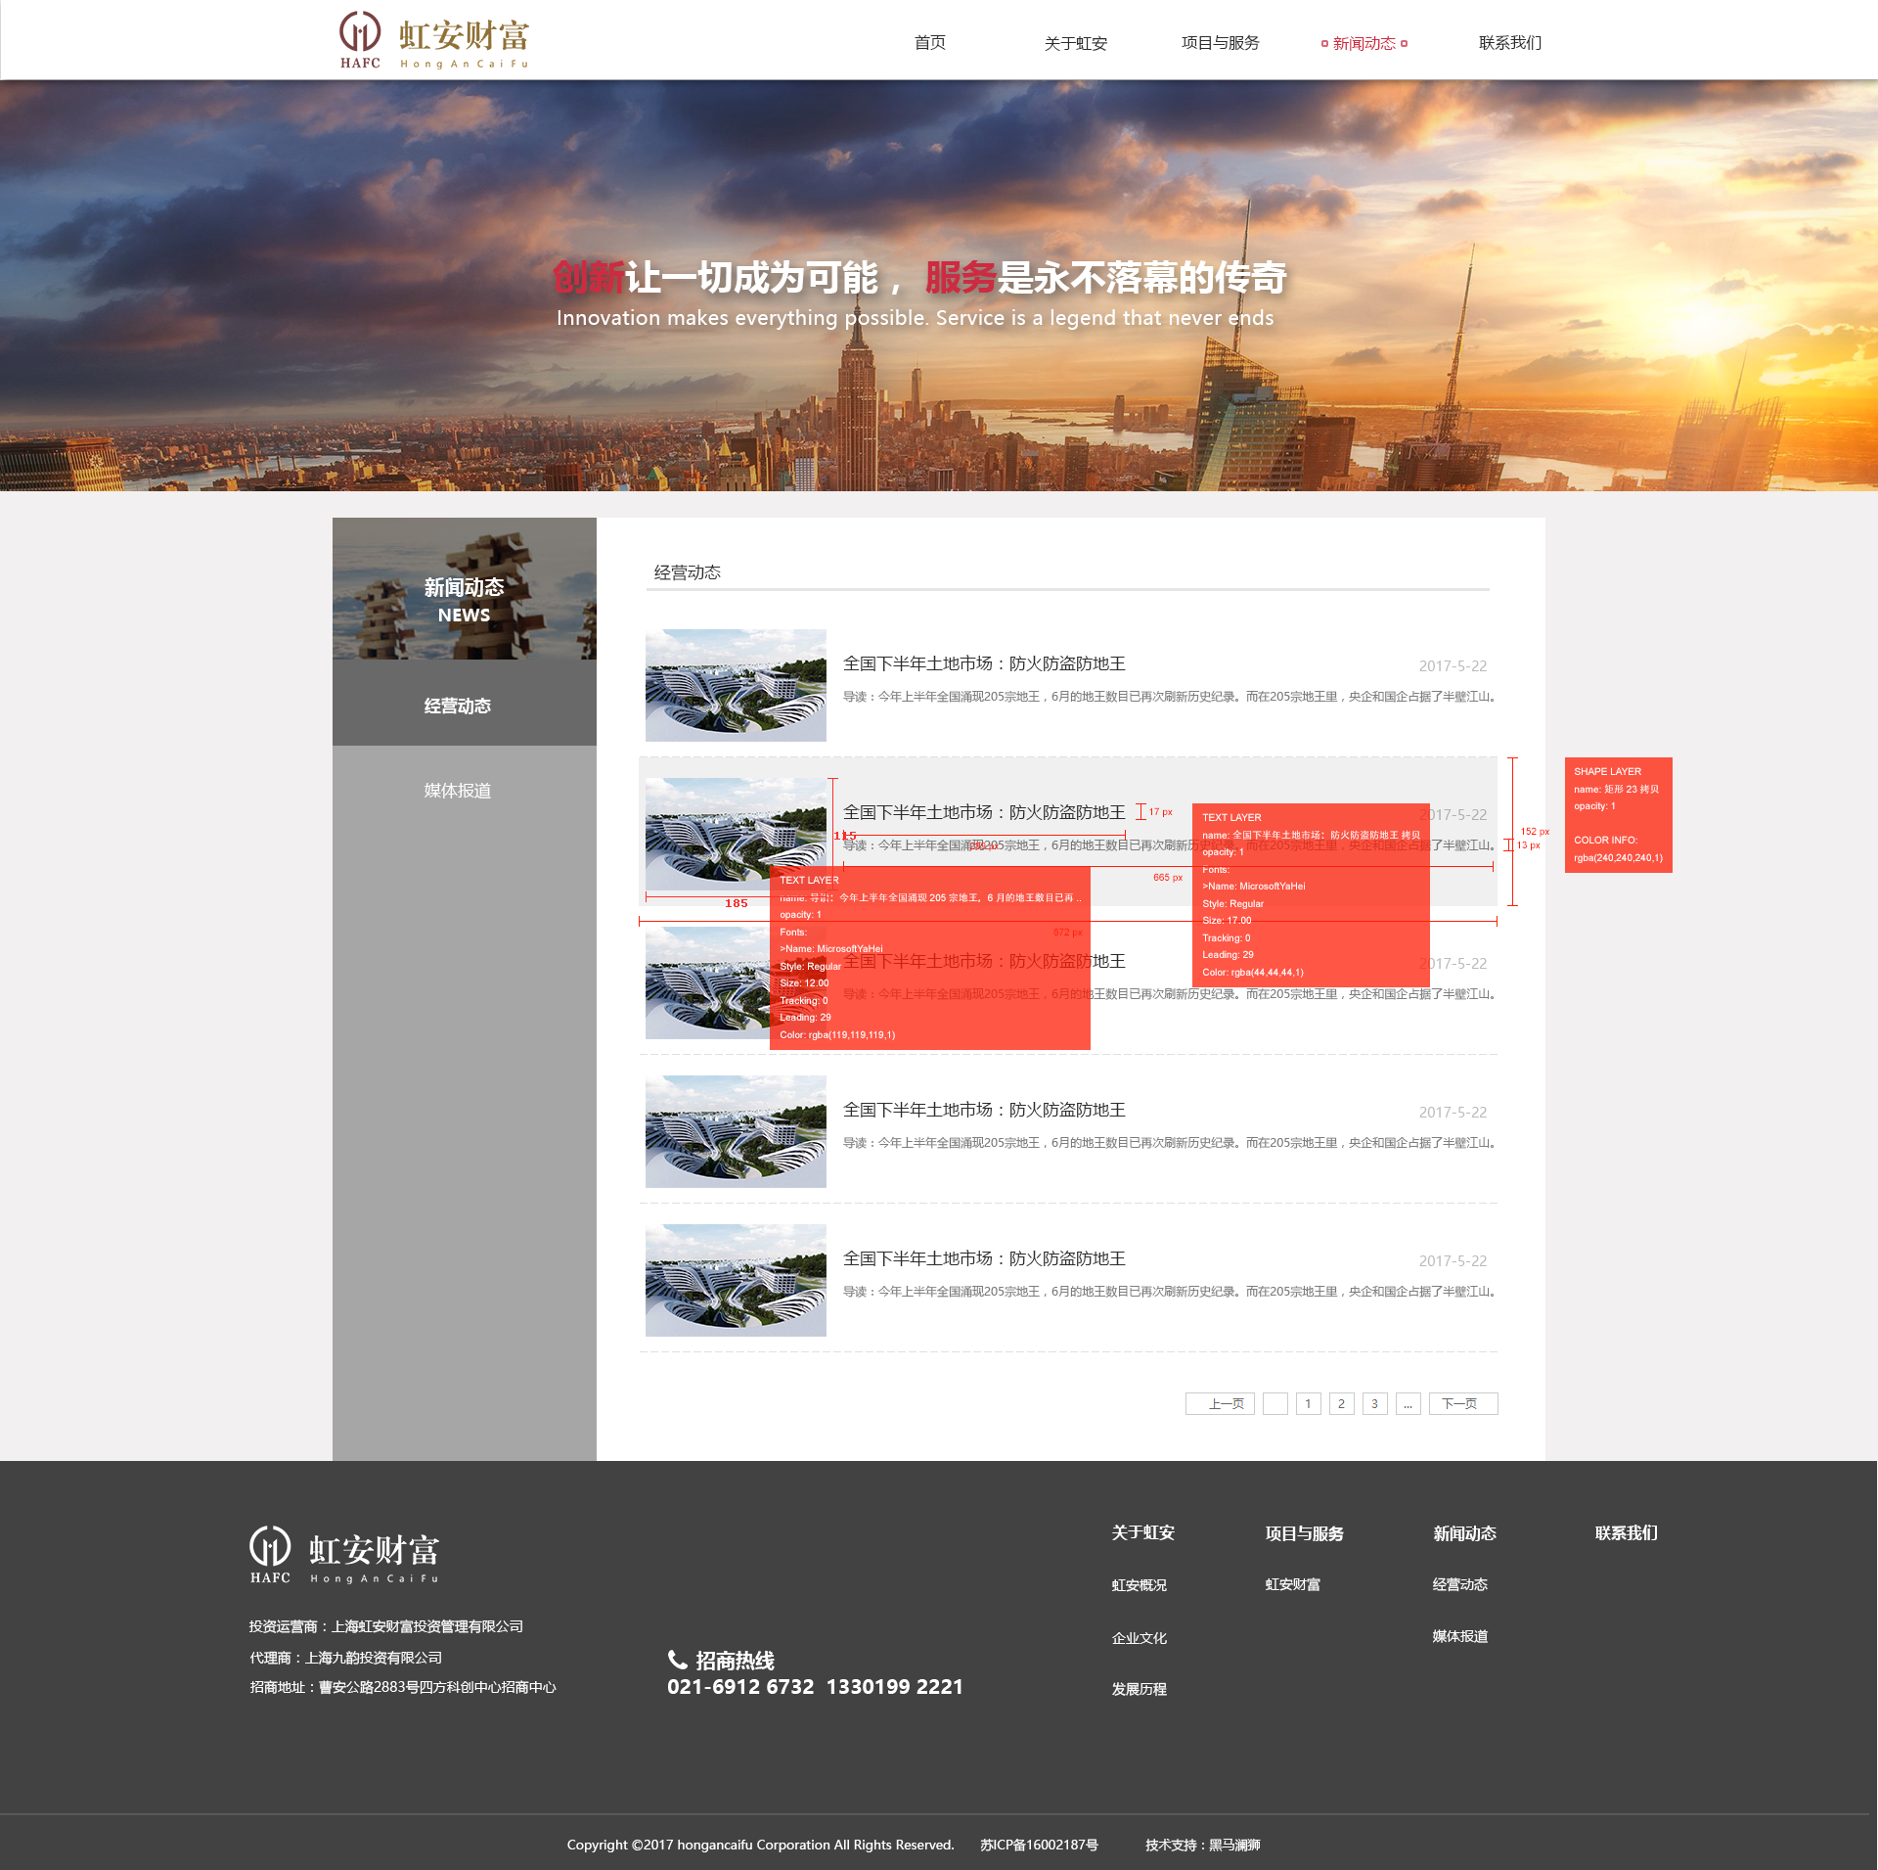Click 技术支持：黑马澜狮 in footer
The width and height of the screenshot is (1878, 1870).
(1202, 1845)
